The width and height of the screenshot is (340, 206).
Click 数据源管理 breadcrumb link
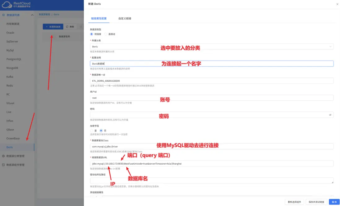point(44,15)
